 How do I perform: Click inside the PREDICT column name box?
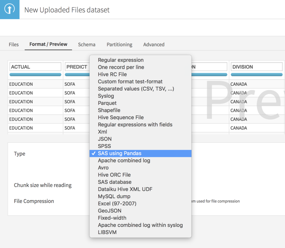tap(78, 67)
